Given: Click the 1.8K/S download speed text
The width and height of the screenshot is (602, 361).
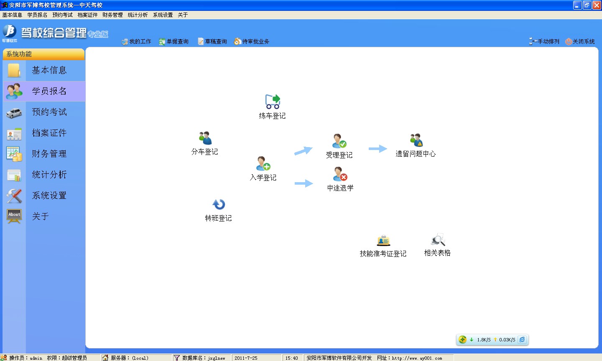Looking at the screenshot, I should (x=484, y=340).
